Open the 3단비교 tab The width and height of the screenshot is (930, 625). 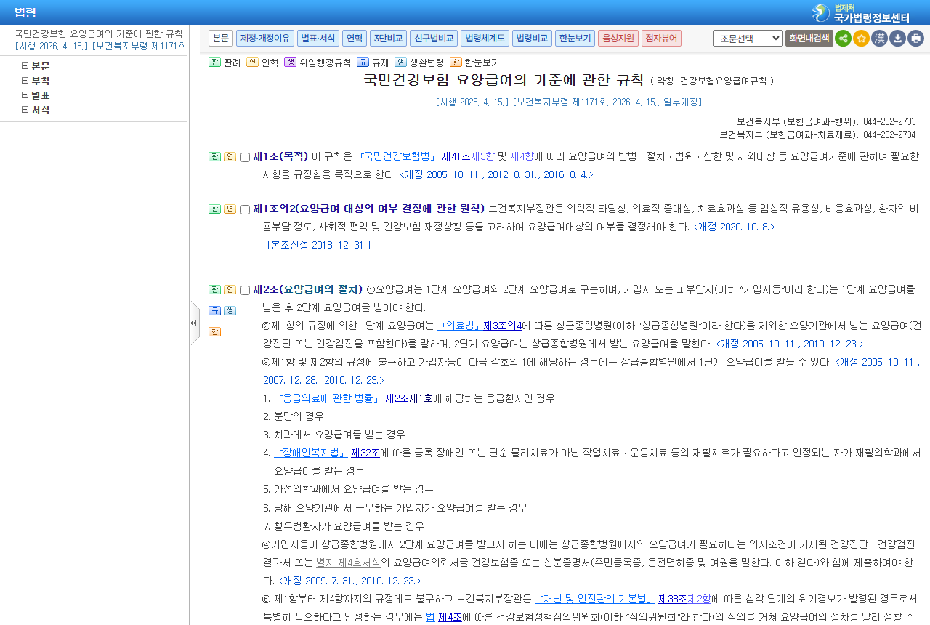point(388,38)
